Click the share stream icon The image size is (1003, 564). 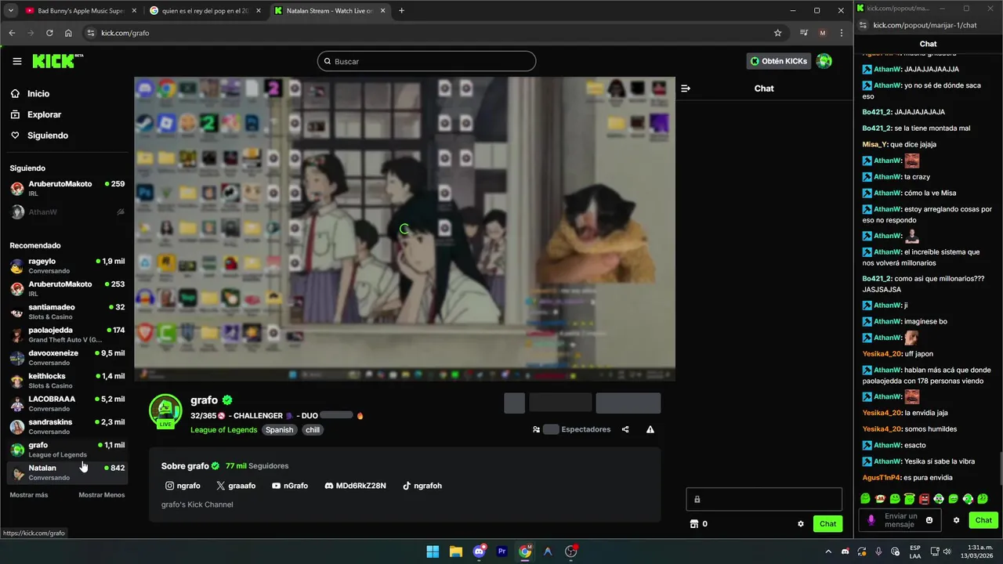(x=625, y=429)
